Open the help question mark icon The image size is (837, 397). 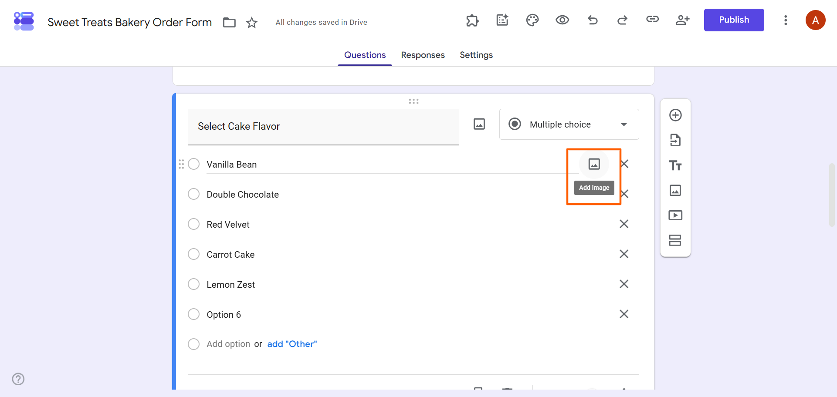[18, 379]
